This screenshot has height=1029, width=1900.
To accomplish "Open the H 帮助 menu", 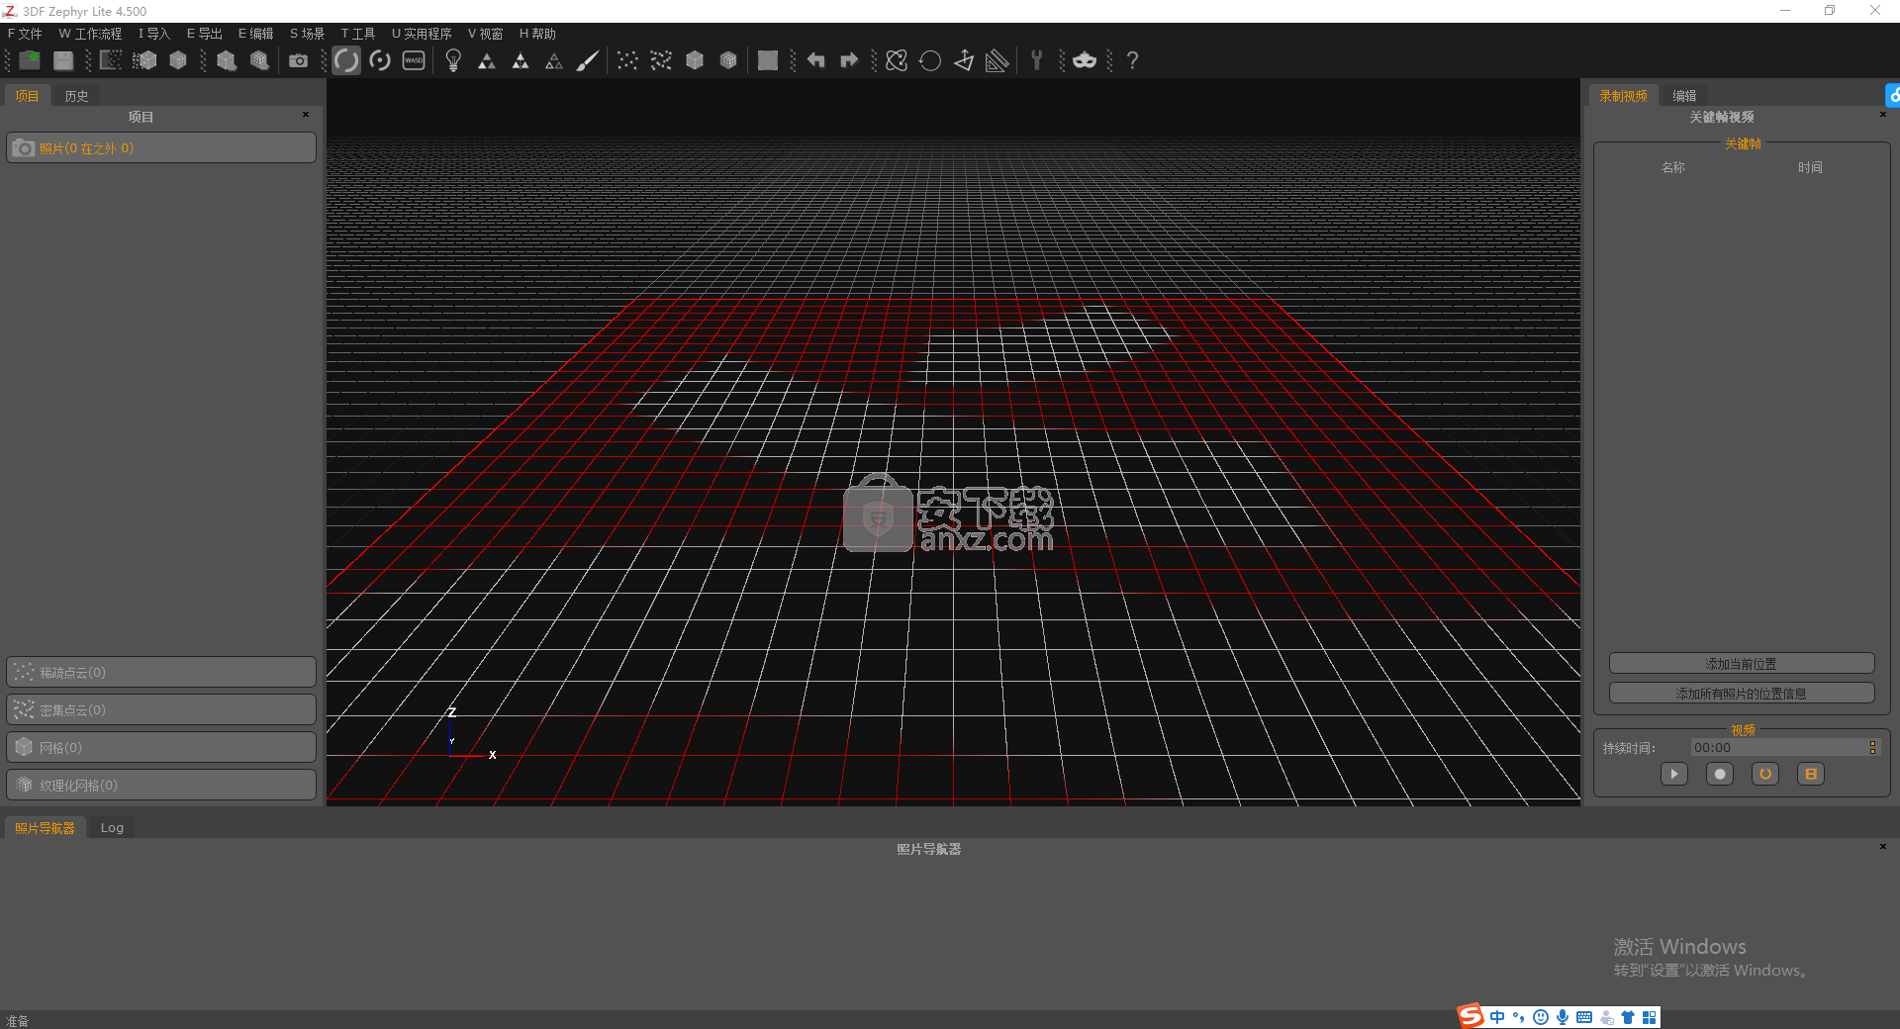I will (538, 34).
